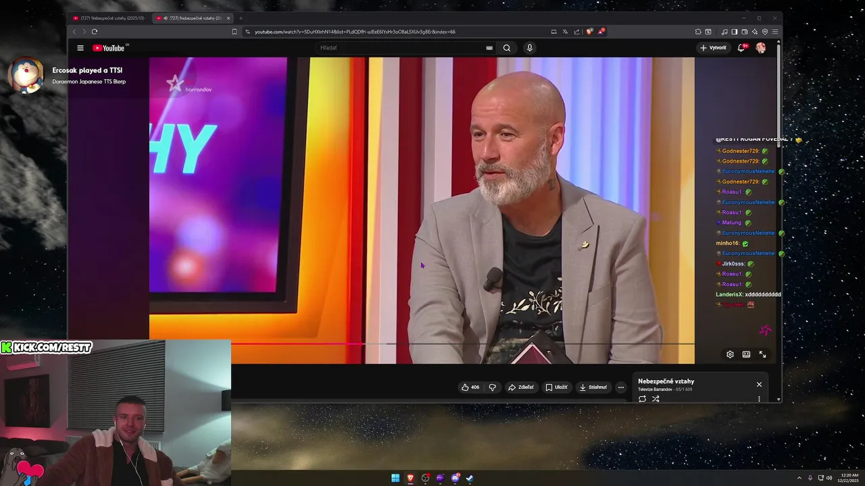
Task: Click the Vytvoriť create button
Action: [714, 48]
